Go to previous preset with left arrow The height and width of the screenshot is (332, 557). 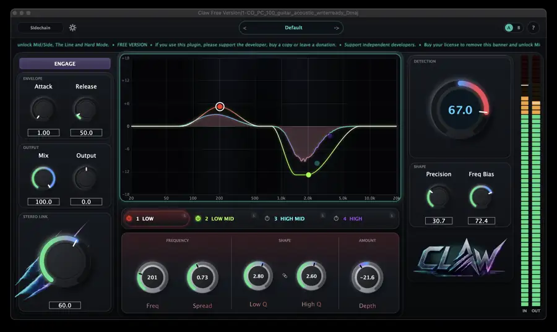point(244,28)
